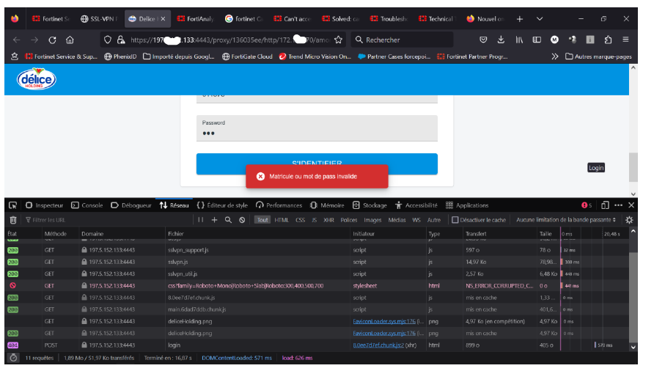Filter requests by Images
Screen dimensions: 654x371
pyautogui.click(x=372, y=220)
